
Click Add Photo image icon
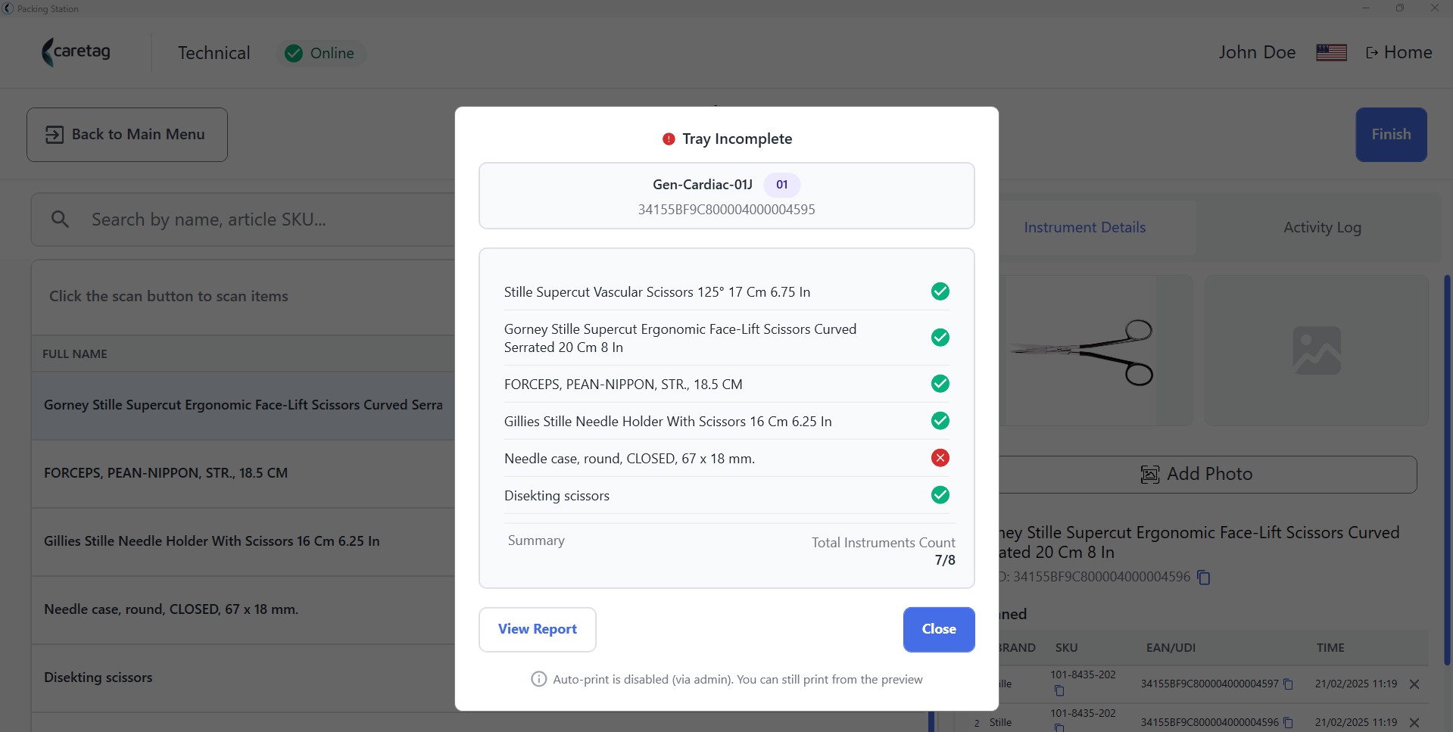pyautogui.click(x=1149, y=475)
